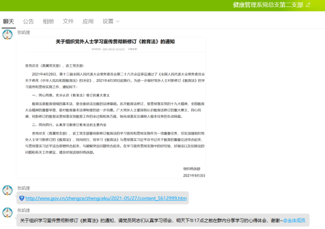Click the edit pencil icon beside group name
The height and width of the screenshot is (229, 325).
pyautogui.click(x=308, y=5)
